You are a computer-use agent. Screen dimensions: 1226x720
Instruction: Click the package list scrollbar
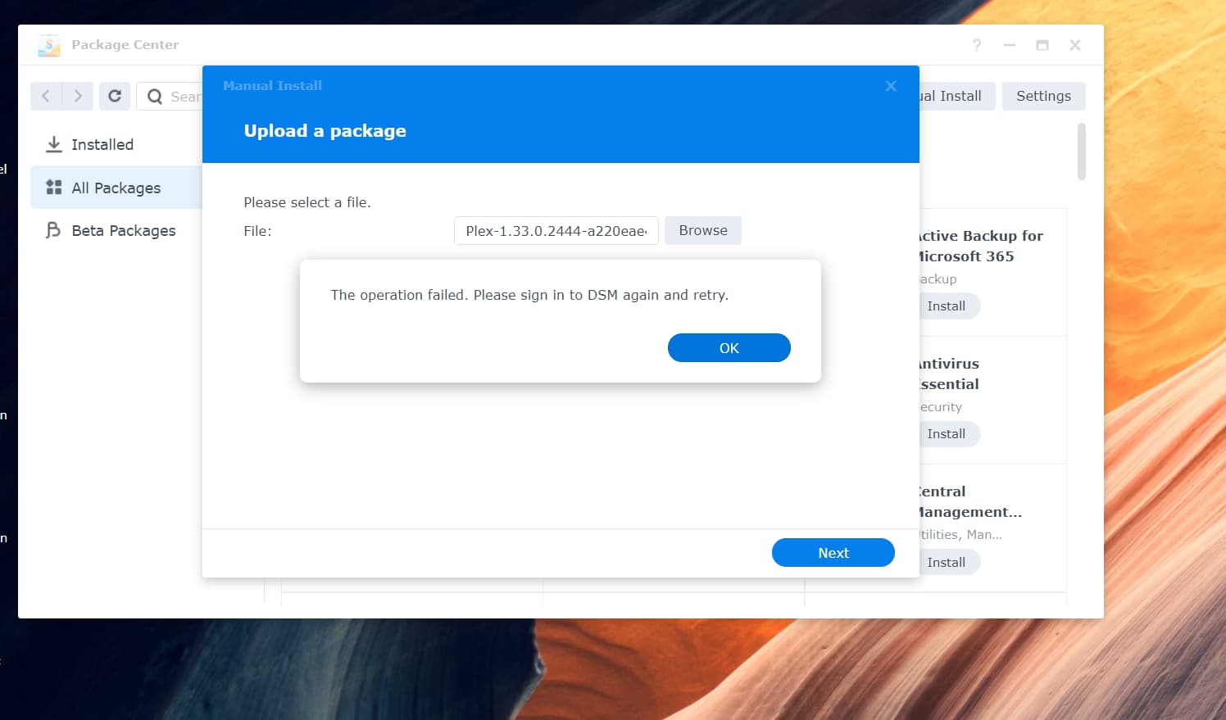pos(1082,152)
